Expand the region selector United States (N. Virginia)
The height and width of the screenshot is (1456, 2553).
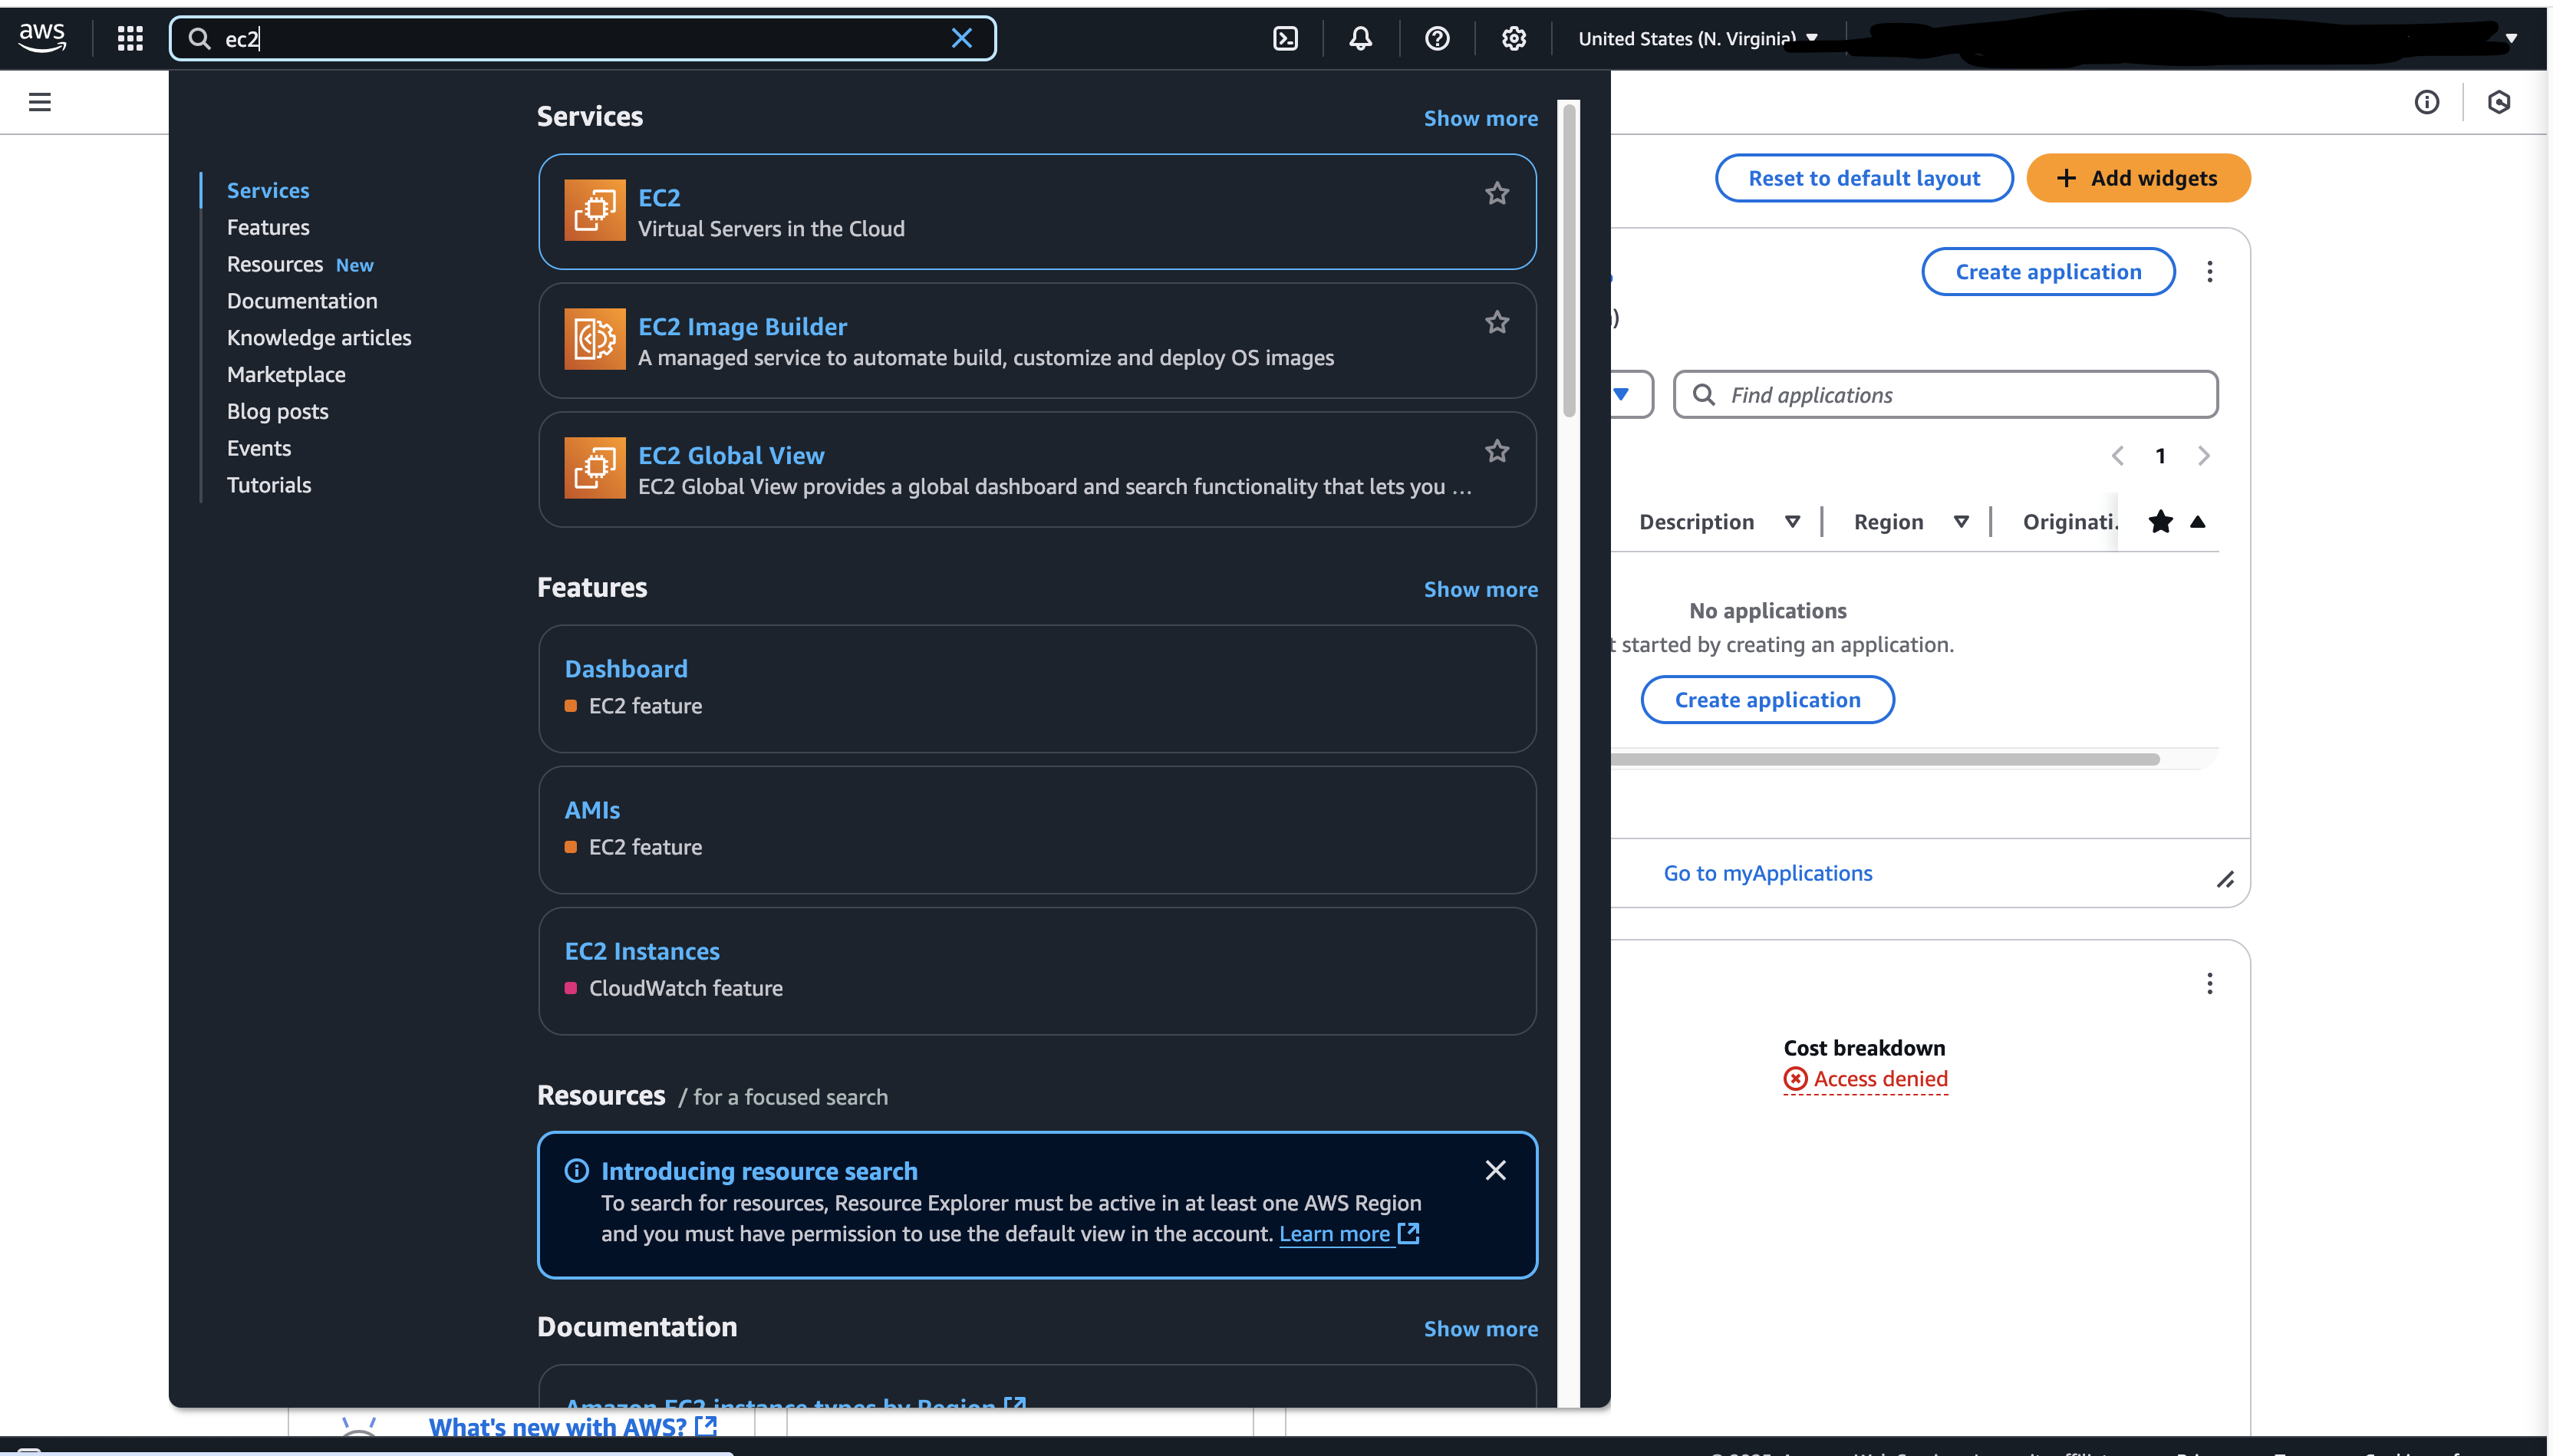tap(1697, 38)
